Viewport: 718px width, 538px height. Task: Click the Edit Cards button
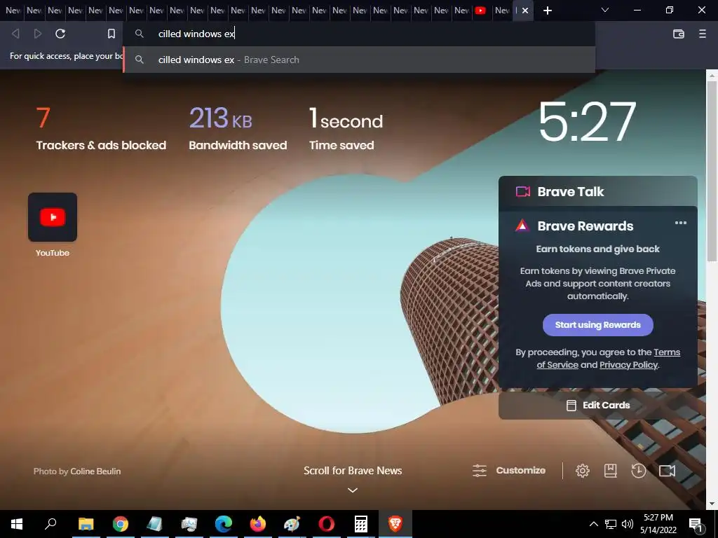(597, 406)
